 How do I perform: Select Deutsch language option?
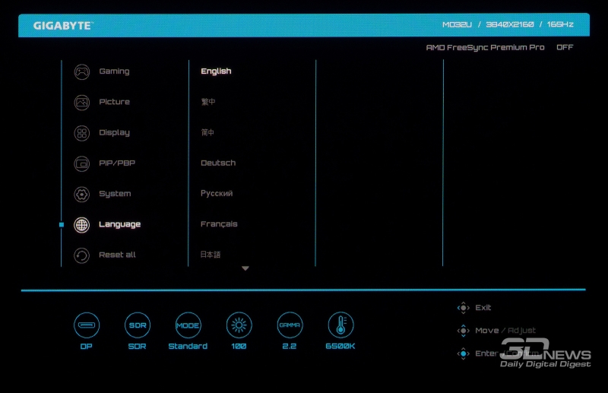[x=218, y=163]
